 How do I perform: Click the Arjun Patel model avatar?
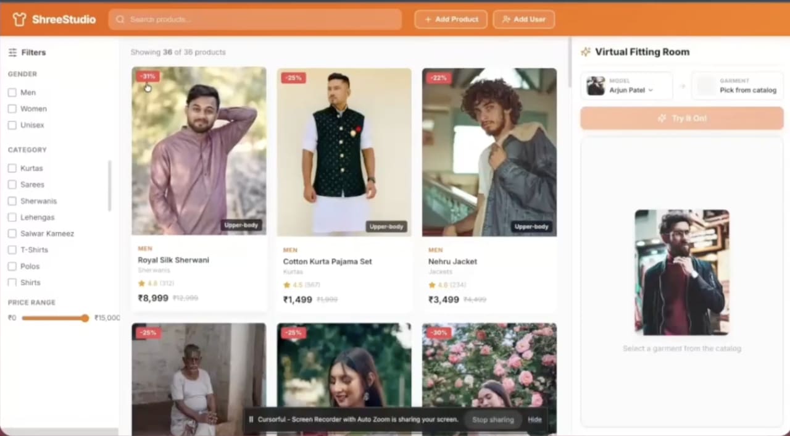(x=596, y=86)
